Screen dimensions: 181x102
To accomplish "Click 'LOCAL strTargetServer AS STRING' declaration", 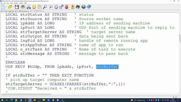I will (x=44, y=32).
